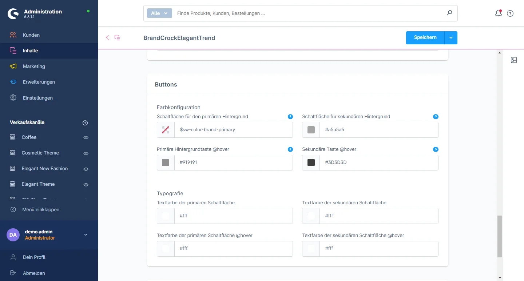Open the #a5a5a5 color swatch picker

tap(311, 130)
